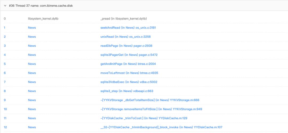Click frame number 7 of sqlite3VdbeExec row
The width and height of the screenshot is (288, 133).
click(5, 82)
